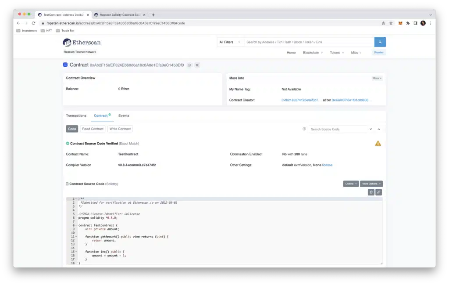Open a new browser tab
The height and width of the screenshot is (285, 449).
pyautogui.click(x=153, y=15)
